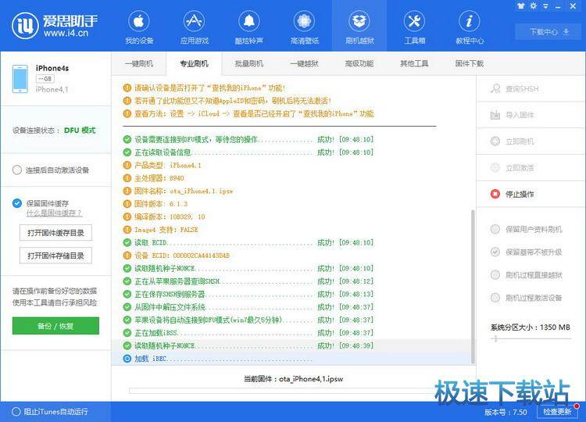Click 打开固件缓存目录 button

click(x=55, y=233)
